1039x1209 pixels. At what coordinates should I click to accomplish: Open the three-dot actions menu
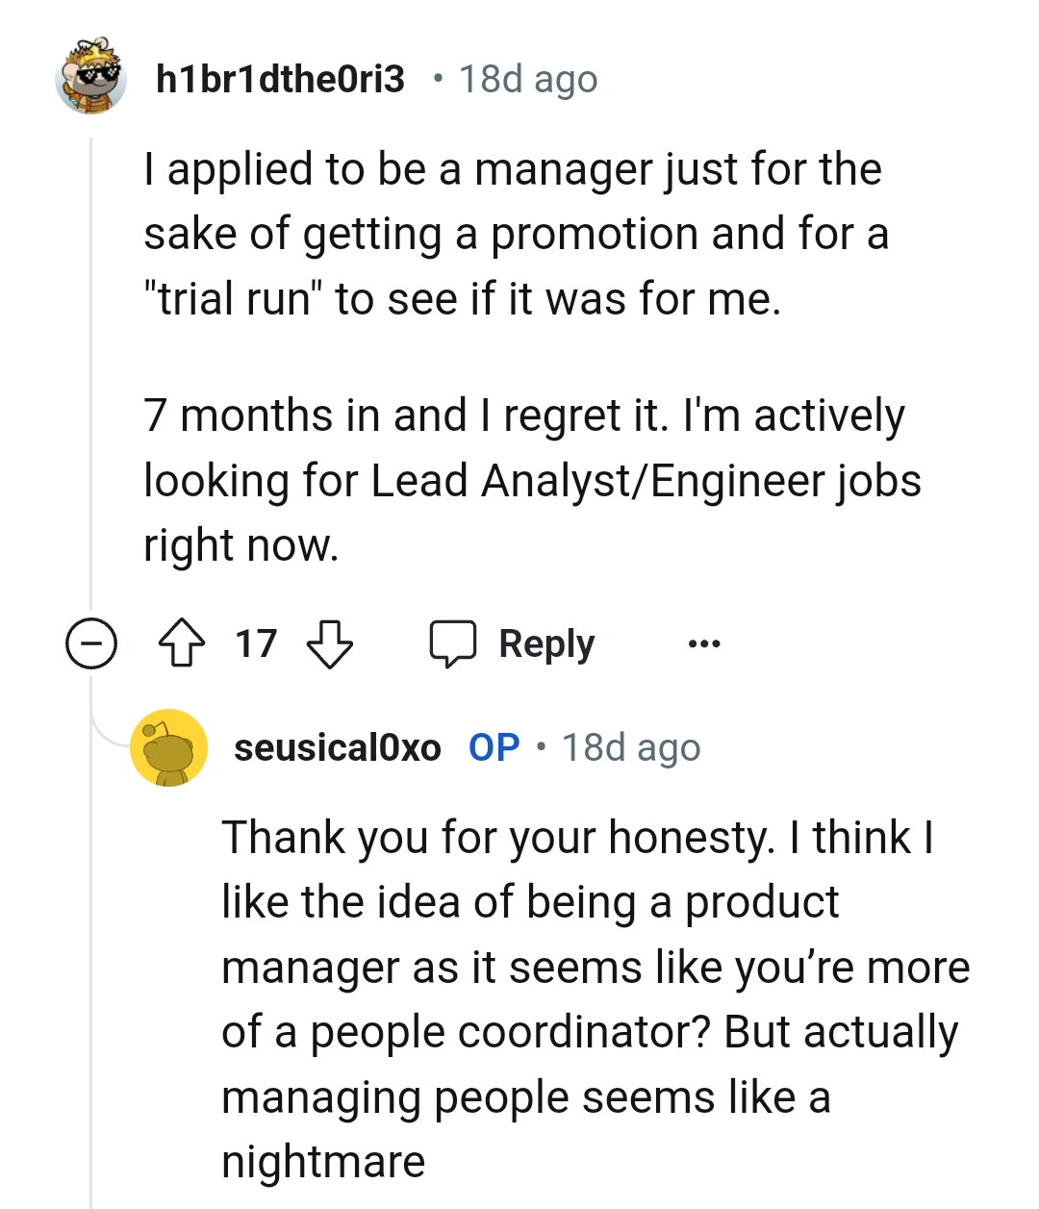point(700,644)
